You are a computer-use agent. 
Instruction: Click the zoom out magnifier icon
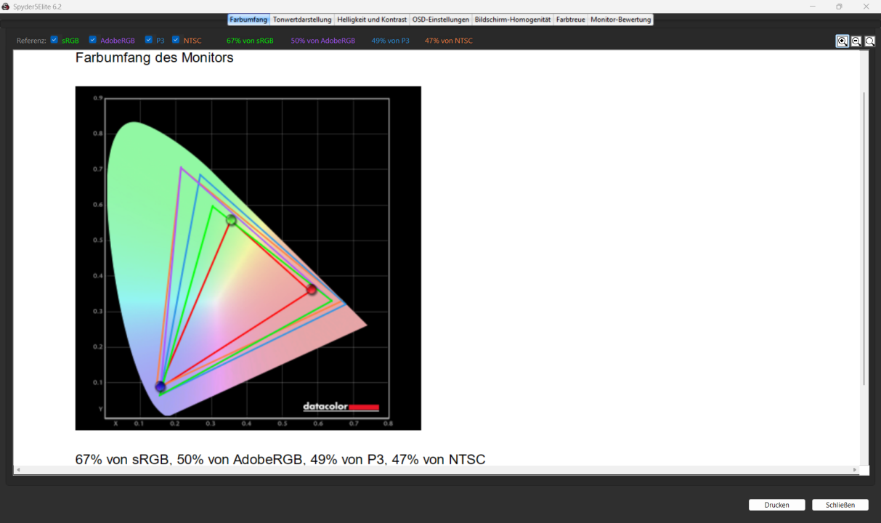pos(856,41)
